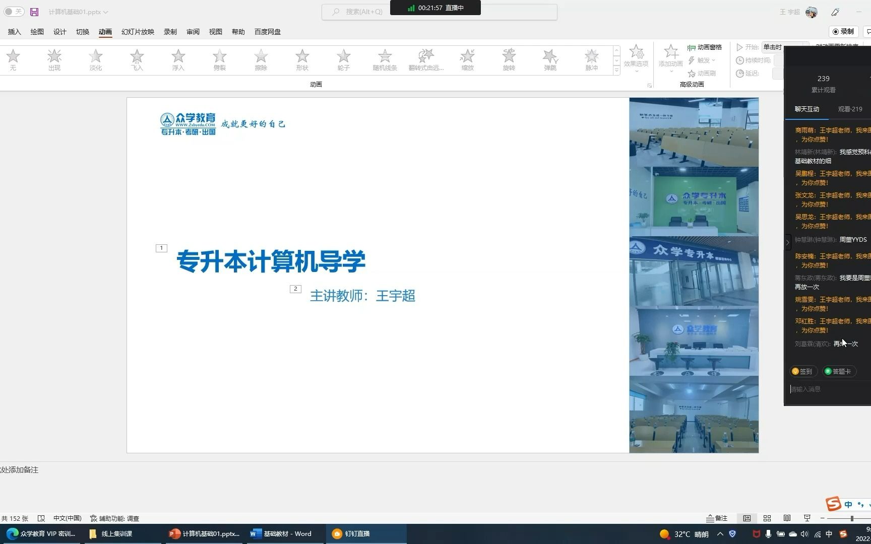Screen dimensions: 871x544
Task: Switch to the 幻灯片放映 ribbon tab
Action: click(x=137, y=31)
